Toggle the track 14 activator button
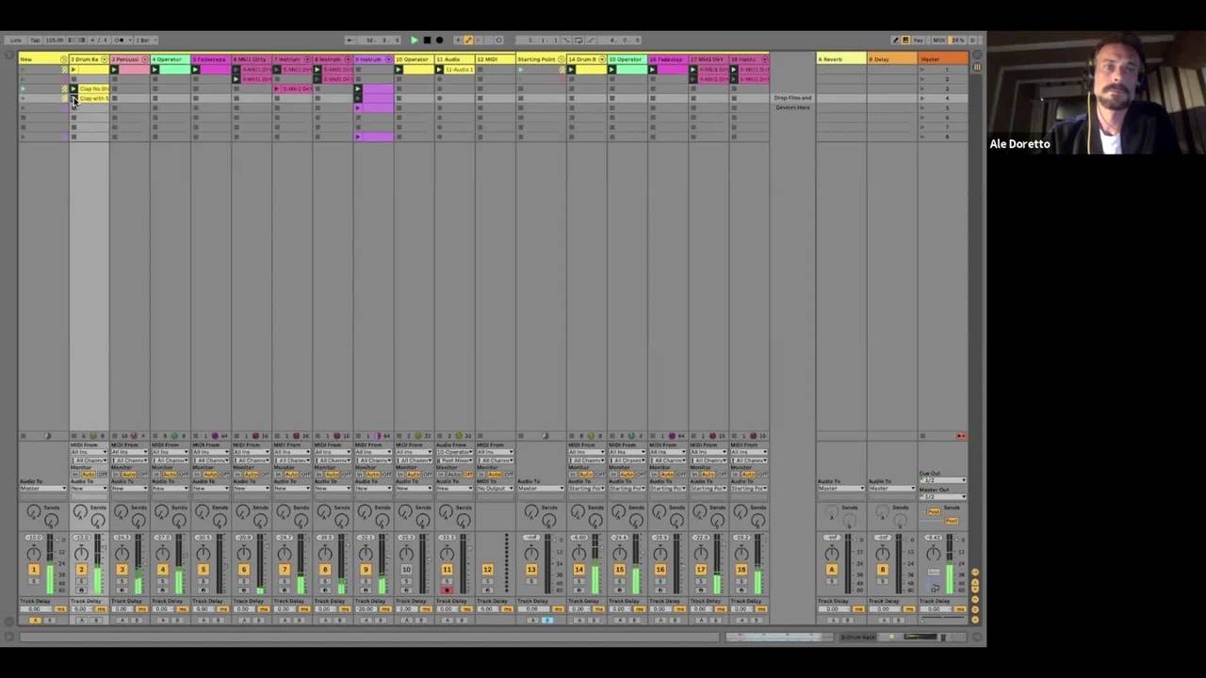1206x678 pixels. (579, 570)
